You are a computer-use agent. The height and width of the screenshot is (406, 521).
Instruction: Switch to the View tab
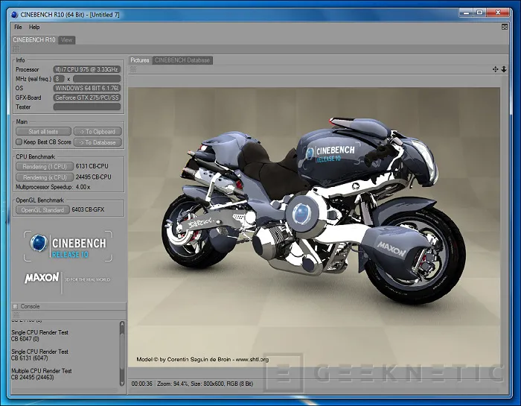(x=66, y=40)
